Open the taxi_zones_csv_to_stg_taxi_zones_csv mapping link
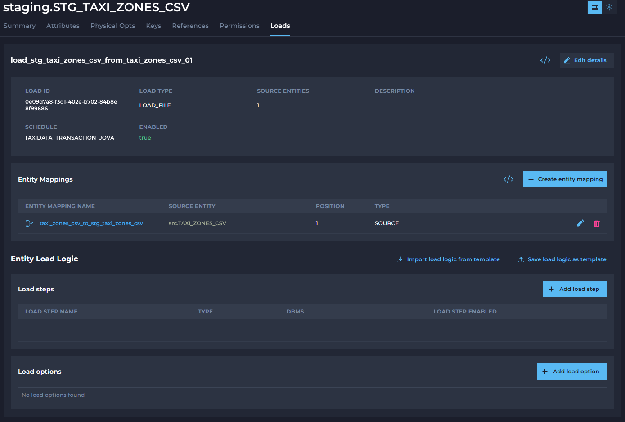This screenshot has height=422, width=625. click(91, 223)
